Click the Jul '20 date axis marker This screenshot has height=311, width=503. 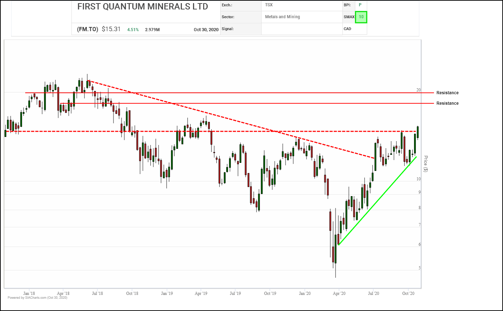point(373,293)
